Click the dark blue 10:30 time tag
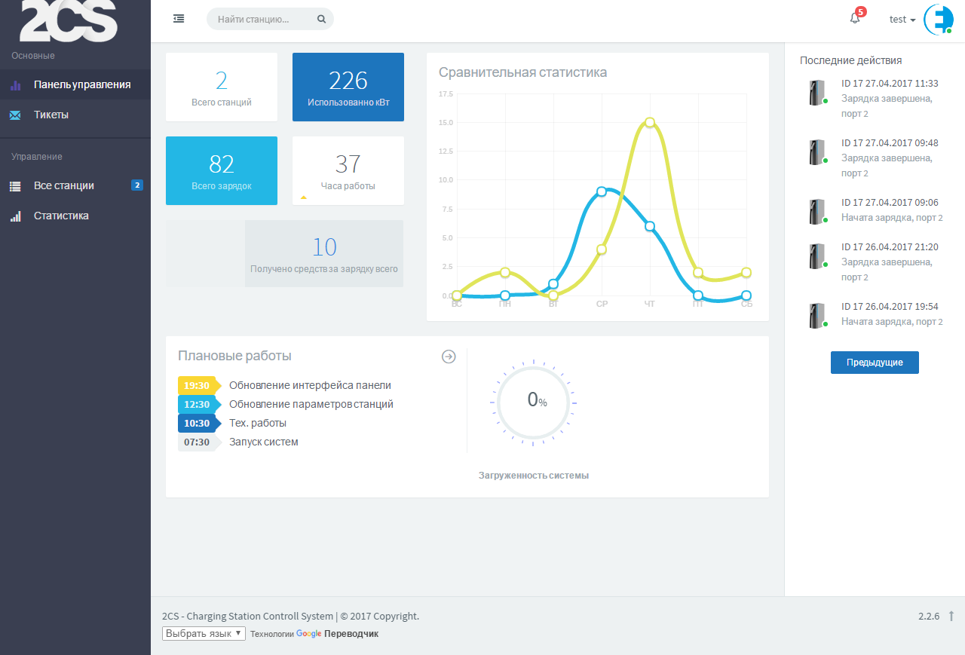Screen dimensions: 965x655 click(199, 423)
